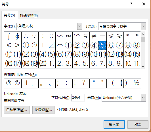Select the arc symbol ⌒
This screenshot has width=151, height=132.
click(60, 45)
